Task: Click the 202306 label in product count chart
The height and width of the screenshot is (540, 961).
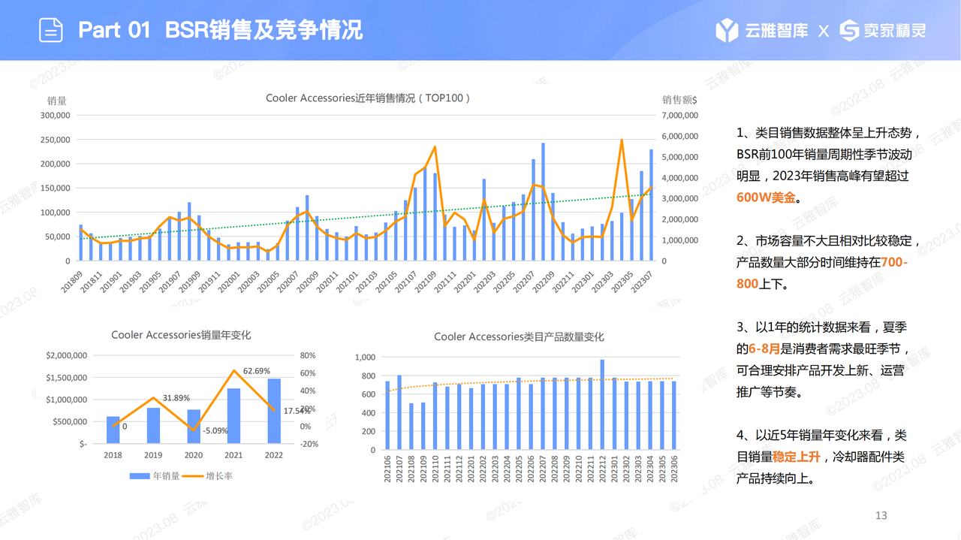Action: [x=674, y=469]
